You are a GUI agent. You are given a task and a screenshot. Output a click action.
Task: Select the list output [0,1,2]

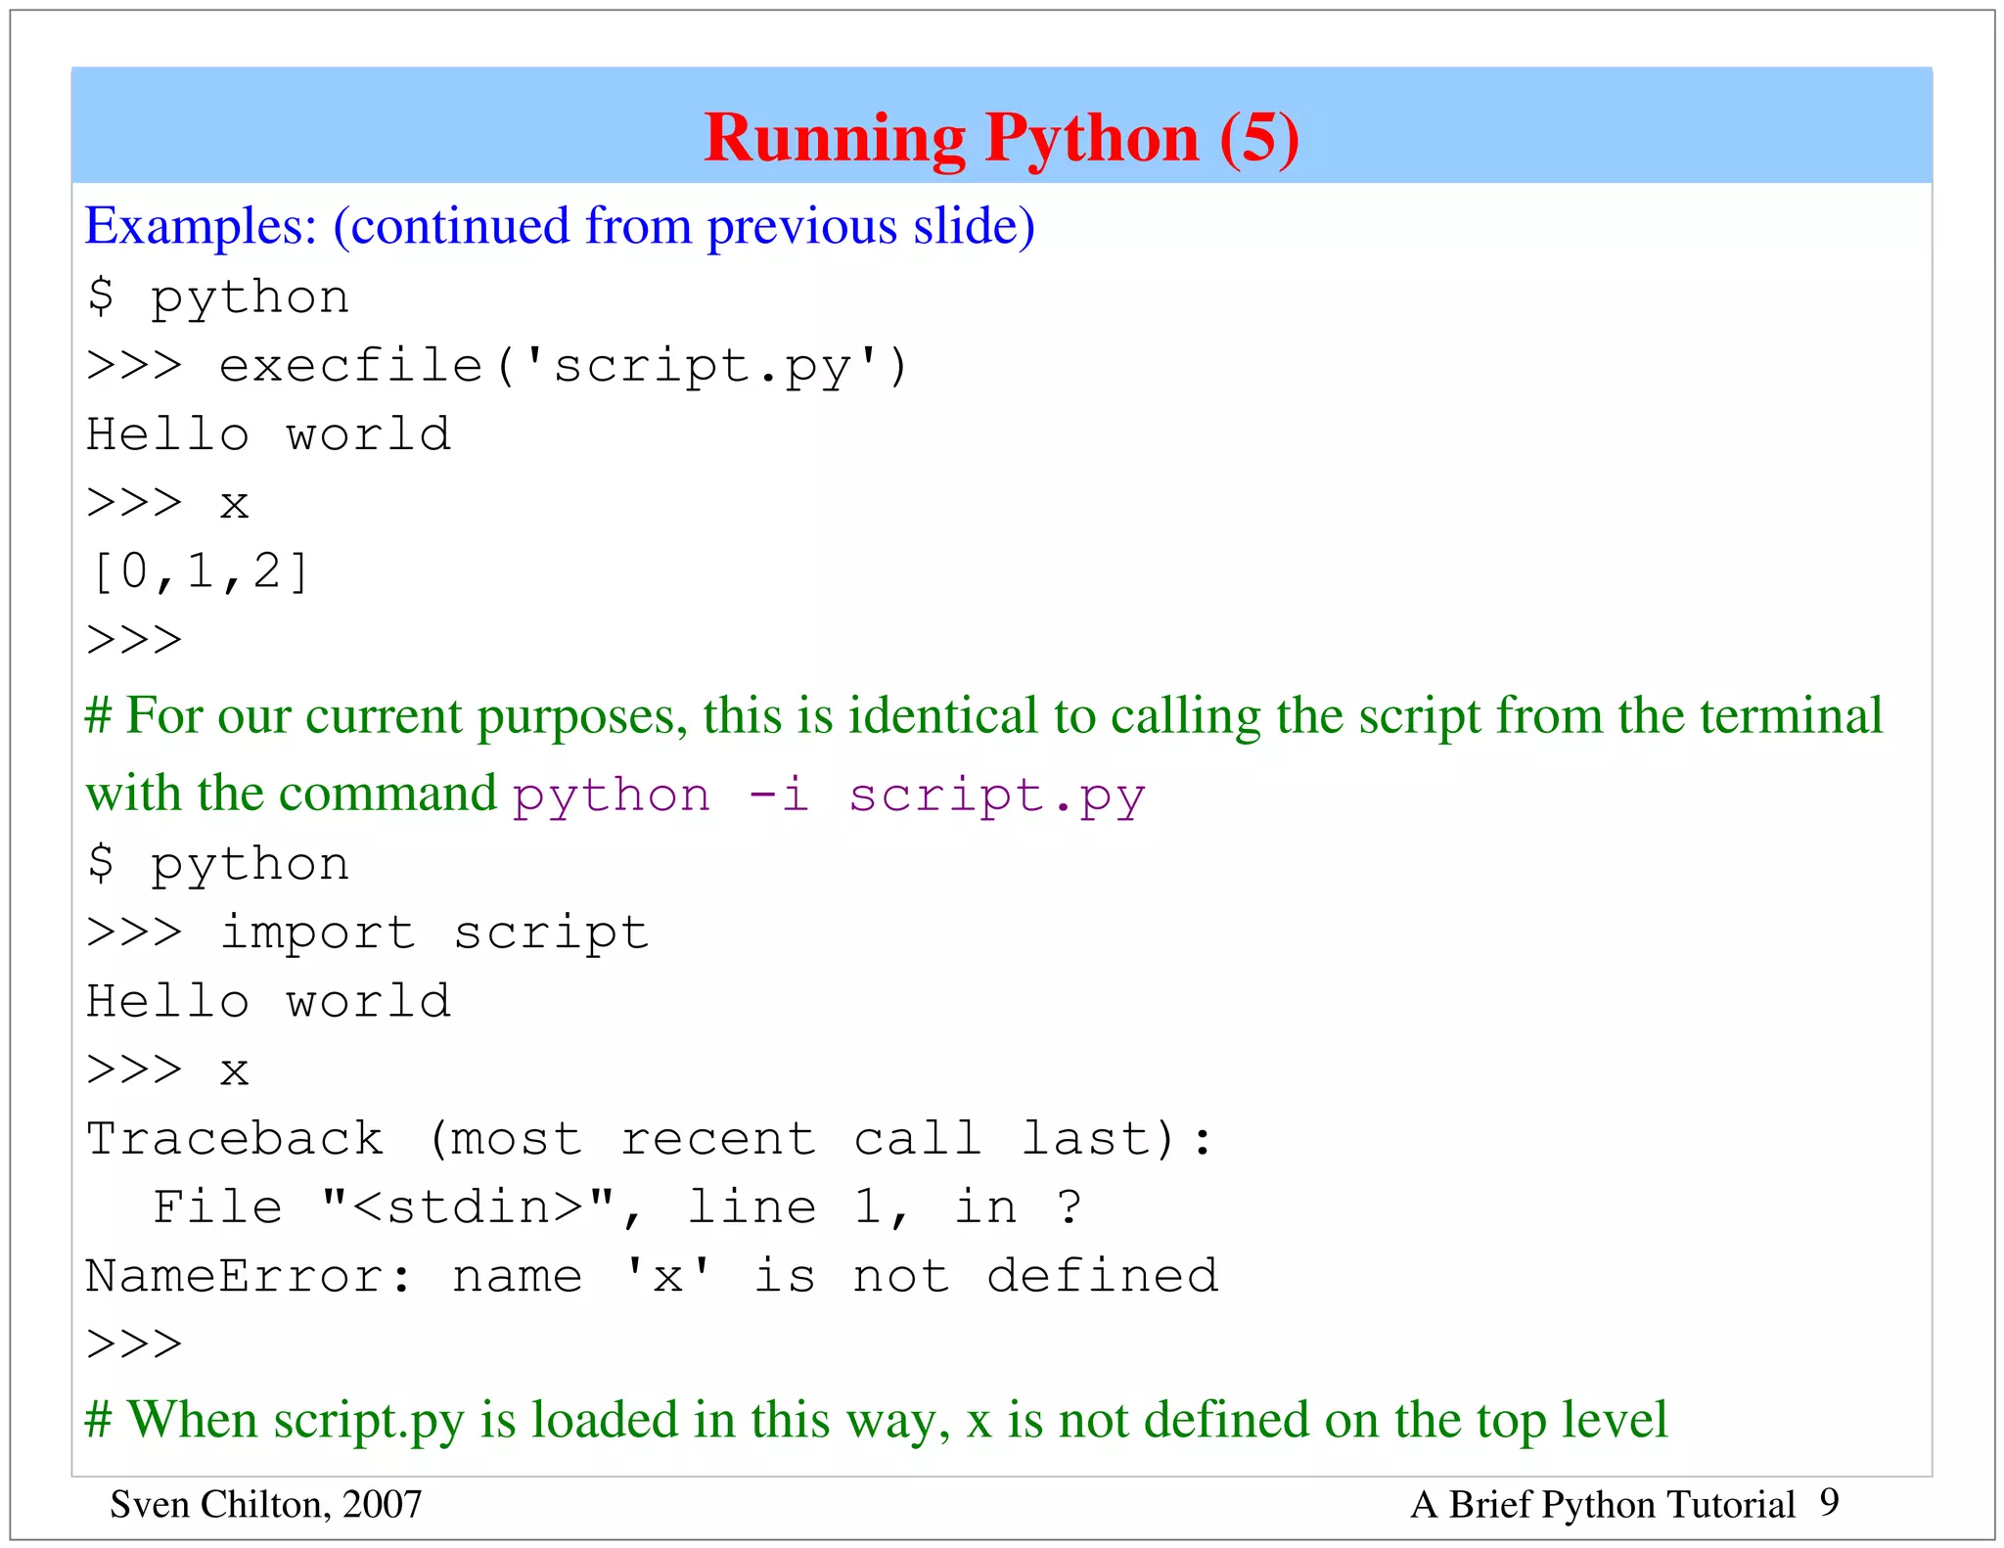click(x=199, y=572)
